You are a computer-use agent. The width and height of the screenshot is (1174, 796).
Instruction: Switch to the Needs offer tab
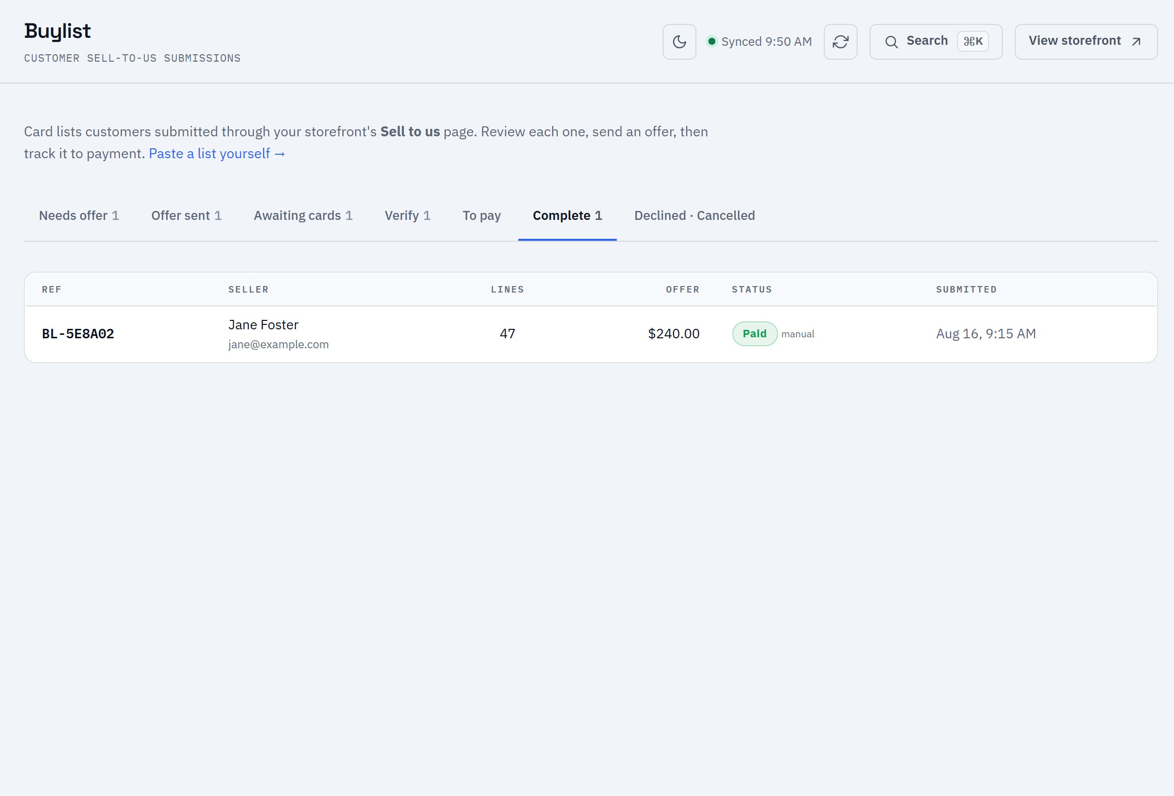79,216
